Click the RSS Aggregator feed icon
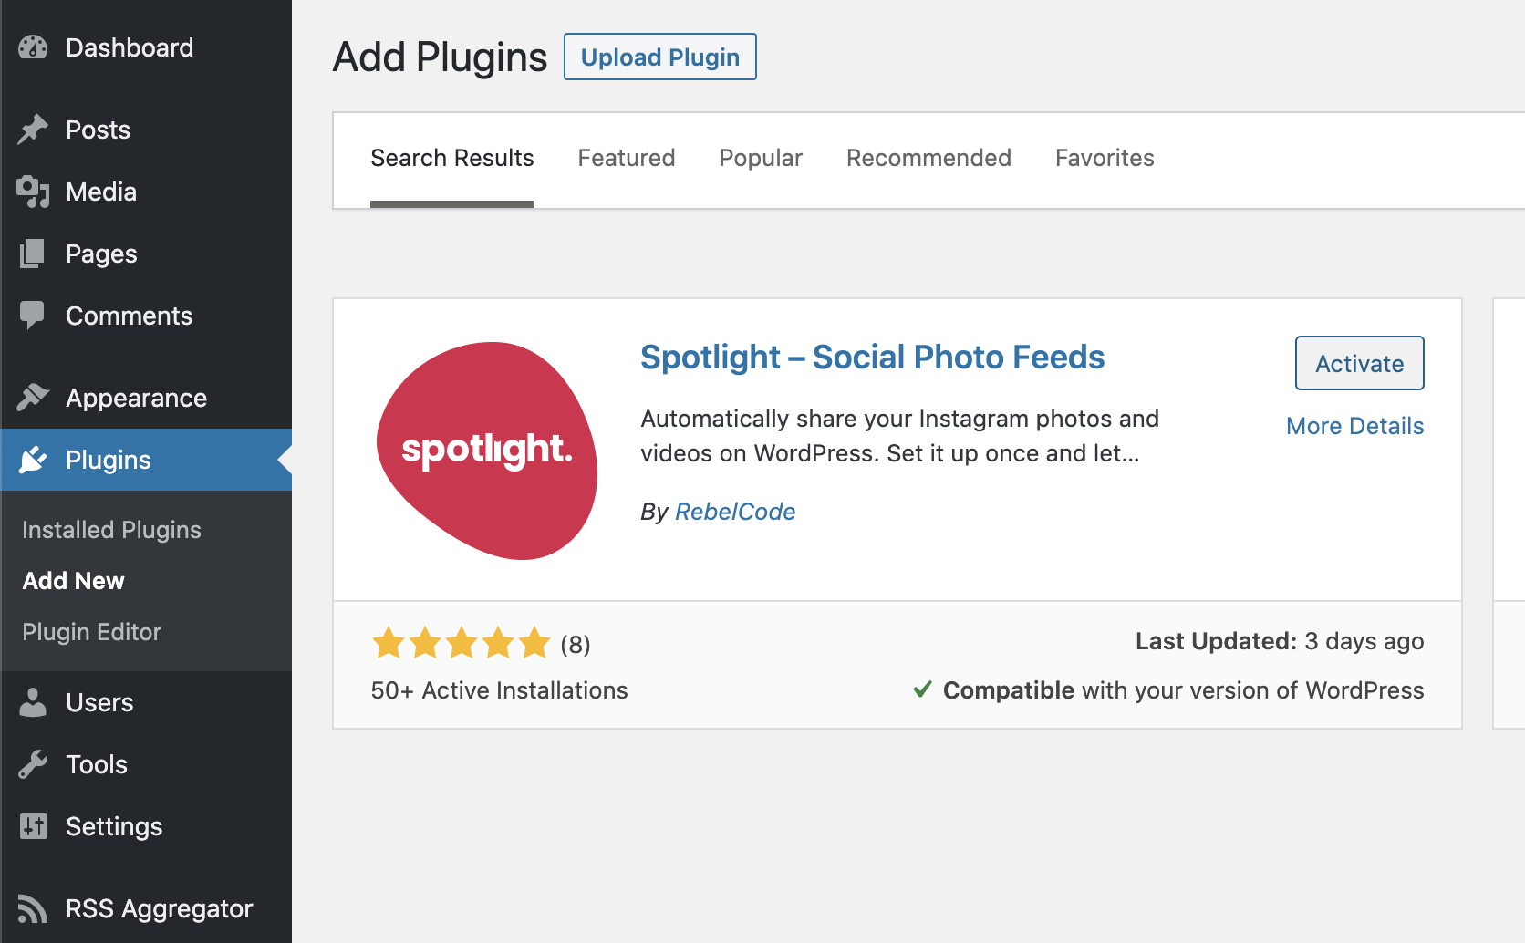The image size is (1525, 943). (x=33, y=908)
